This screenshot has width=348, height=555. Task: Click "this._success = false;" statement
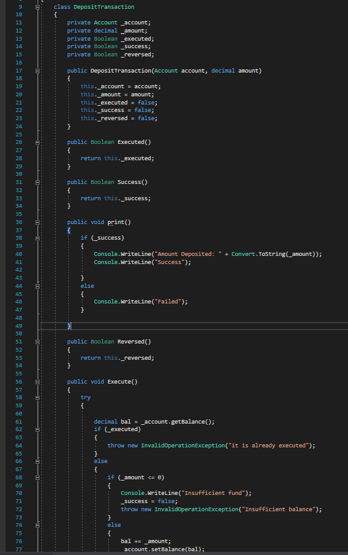(117, 110)
